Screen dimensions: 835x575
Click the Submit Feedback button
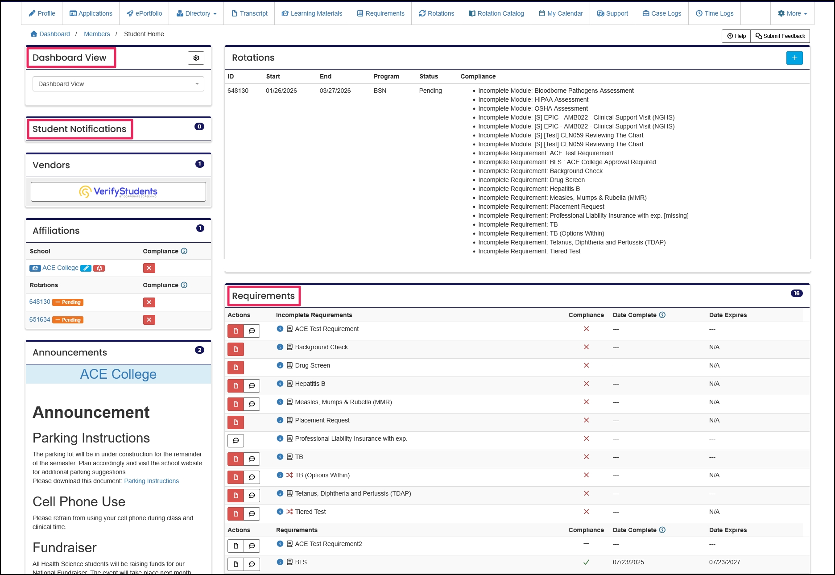[x=780, y=36]
